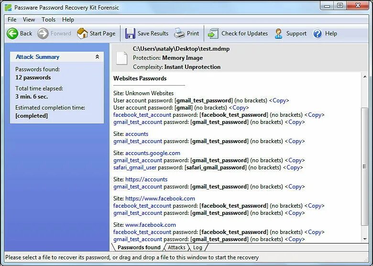Viewport: 373px width, 266px height.
Task: Click gmail_test_account under accounts.google.com
Action: tap(138, 160)
